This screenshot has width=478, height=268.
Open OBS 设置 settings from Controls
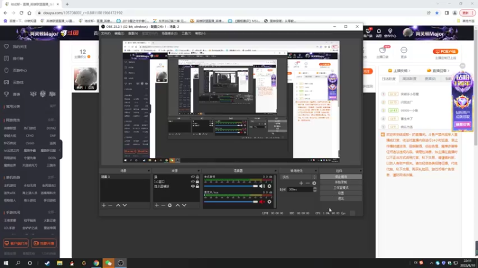coord(341,193)
